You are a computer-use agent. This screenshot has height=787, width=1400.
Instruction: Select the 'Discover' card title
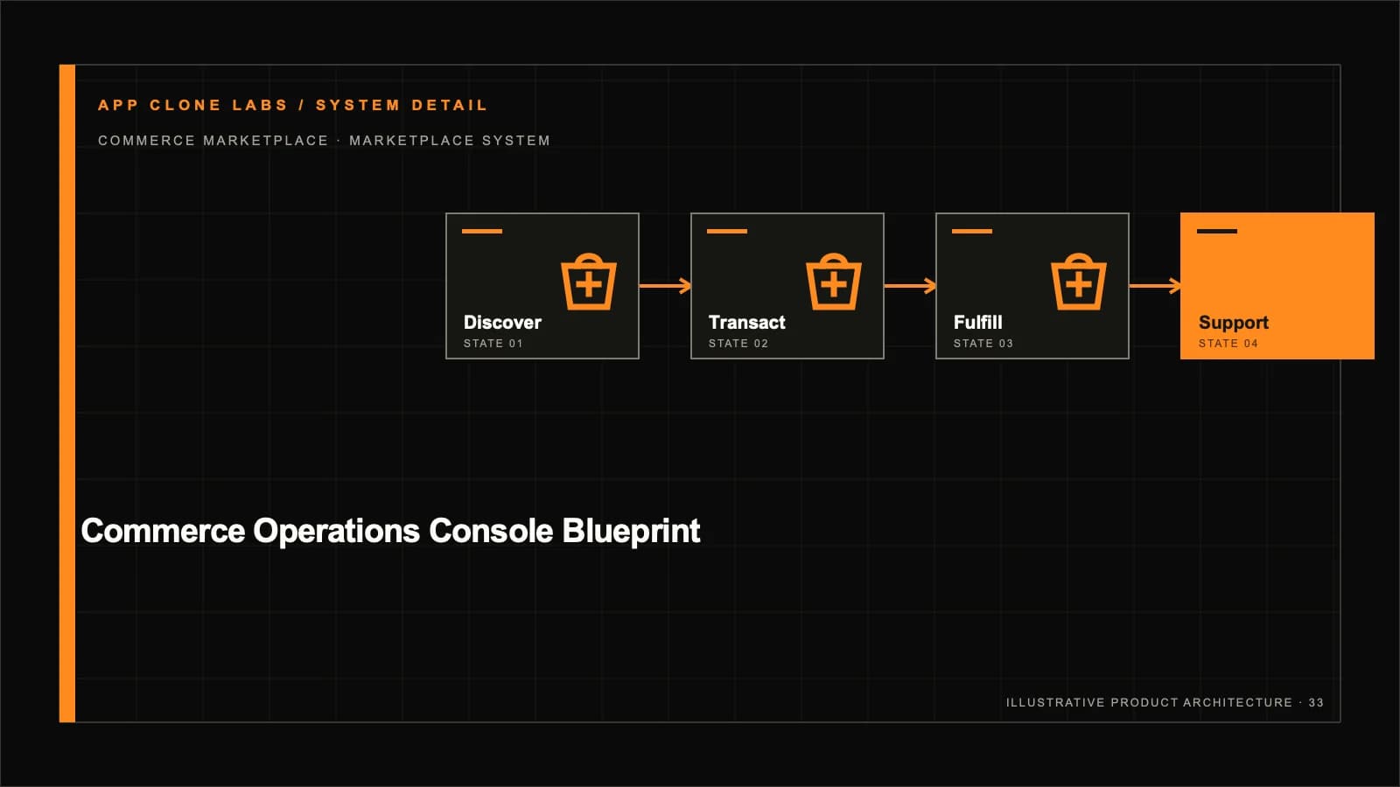pyautogui.click(x=502, y=323)
